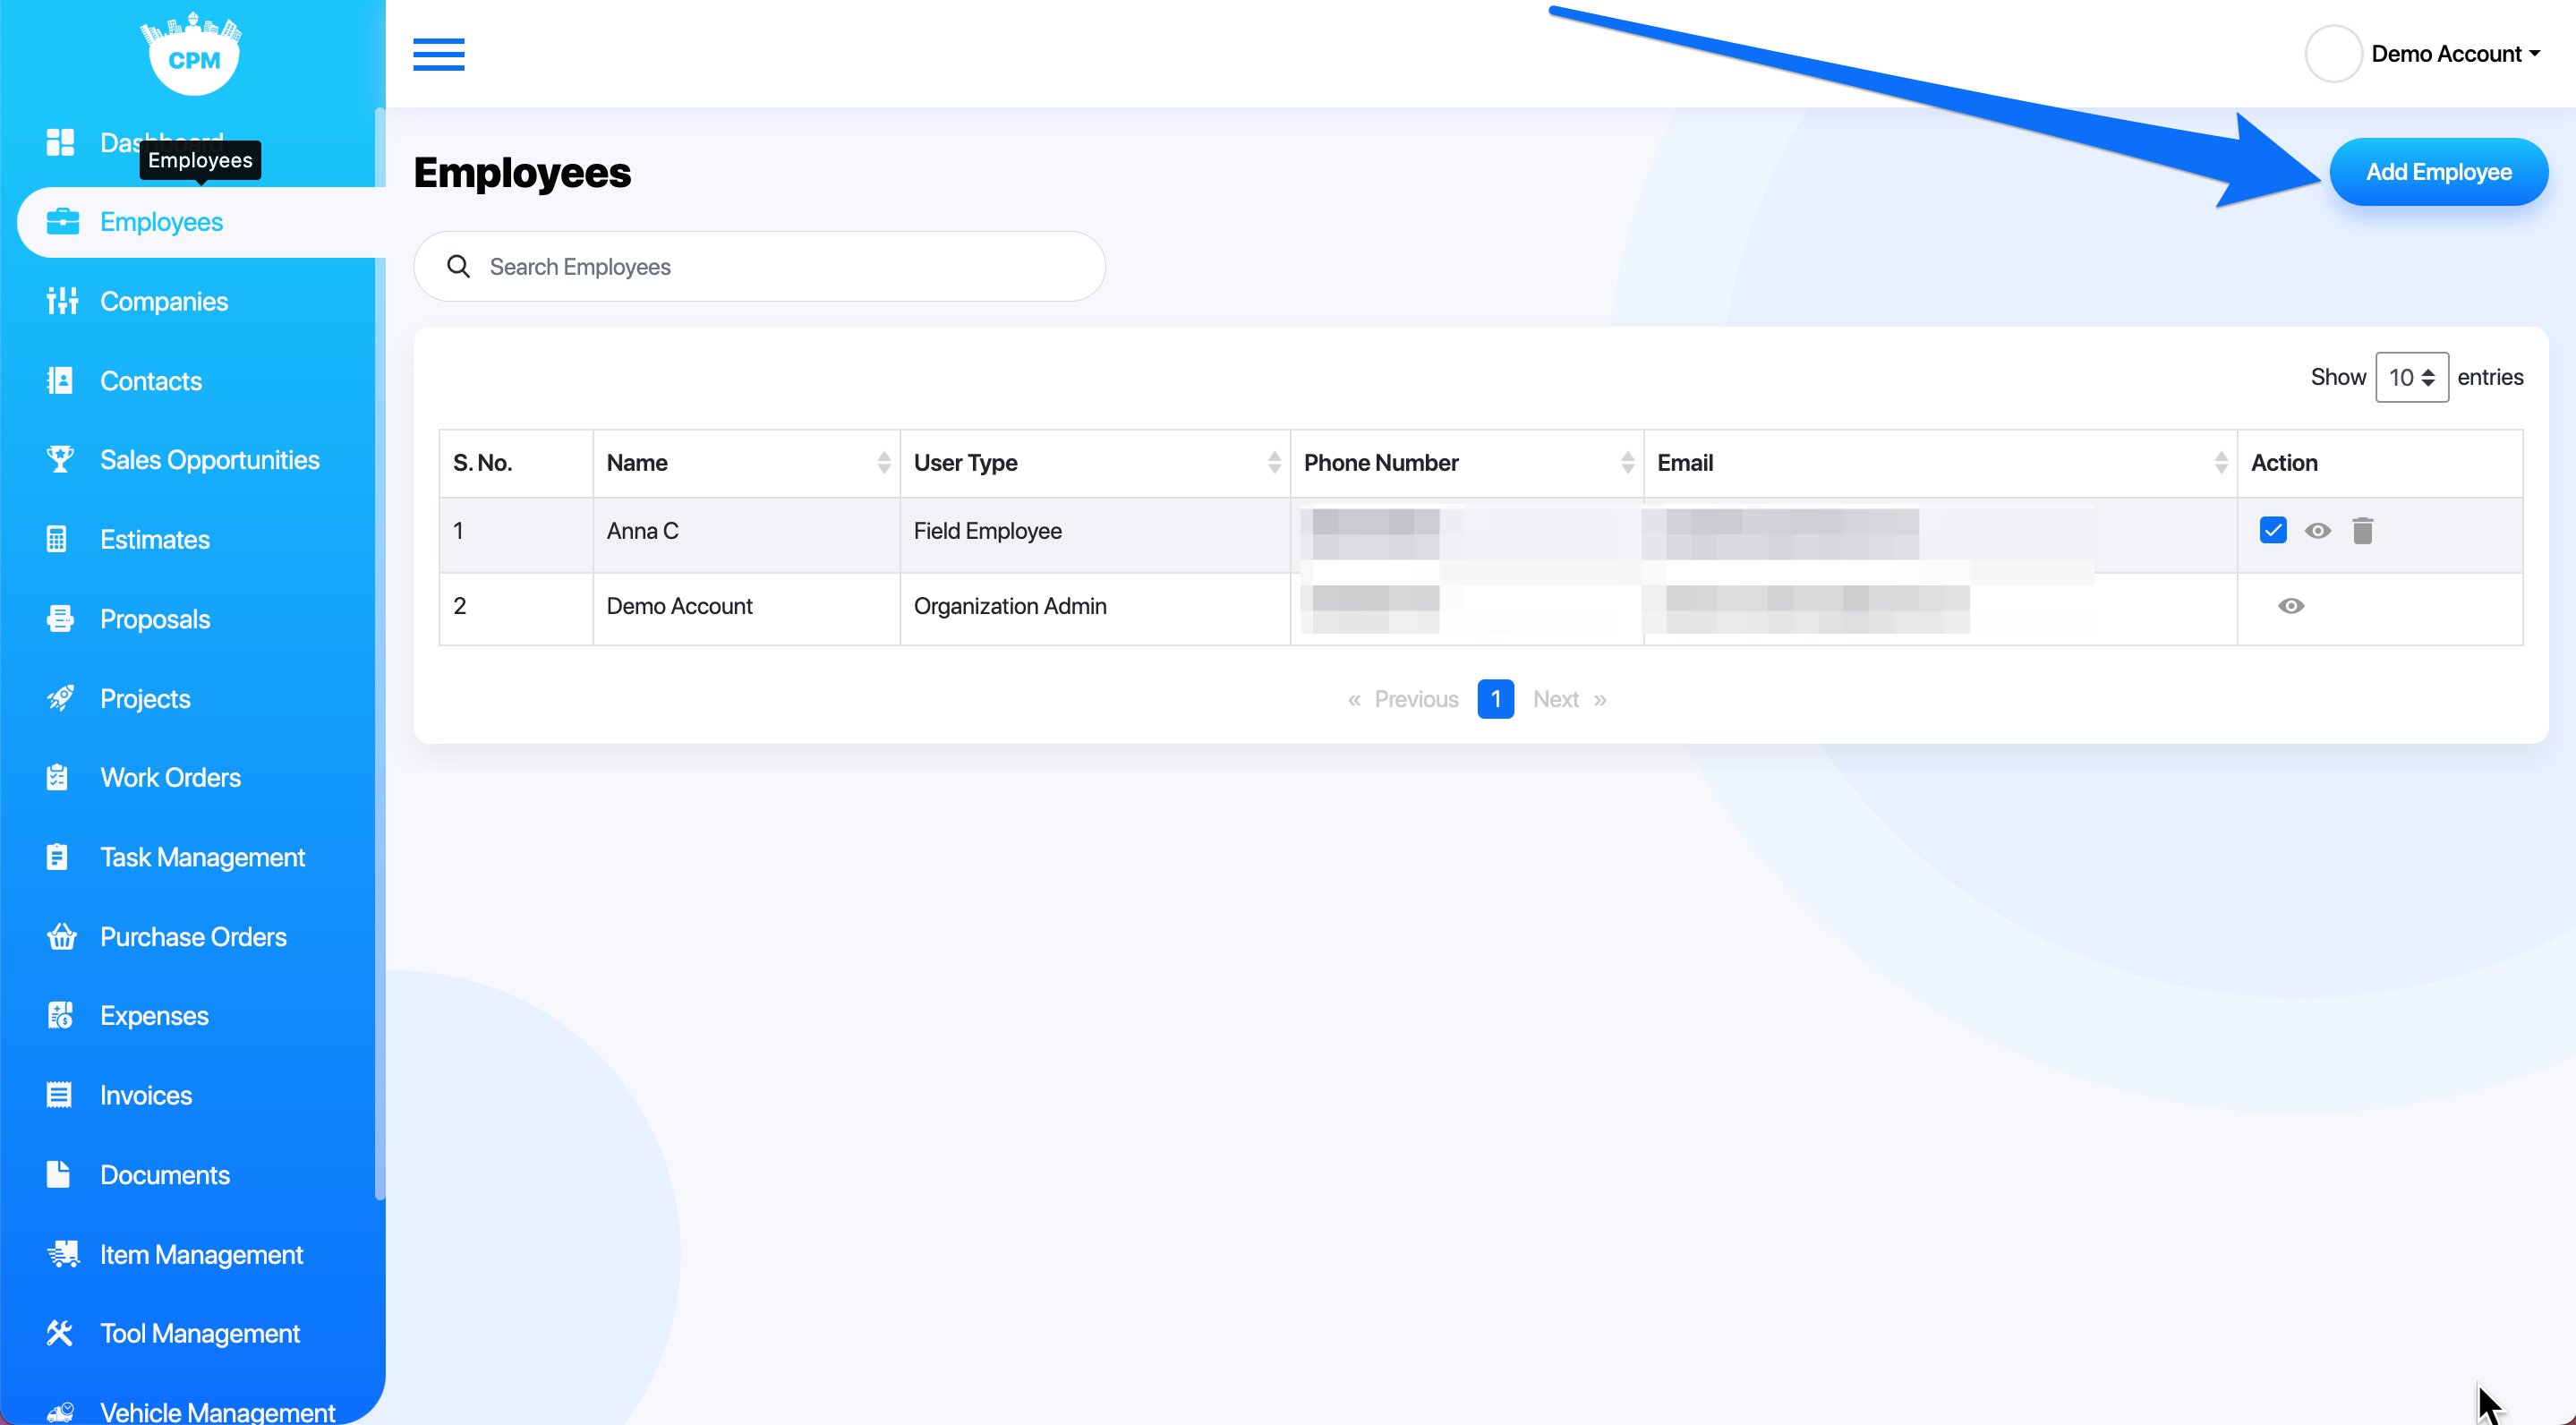The height and width of the screenshot is (1425, 2576).
Task: Open Projects in the sidebar
Action: (x=145, y=698)
